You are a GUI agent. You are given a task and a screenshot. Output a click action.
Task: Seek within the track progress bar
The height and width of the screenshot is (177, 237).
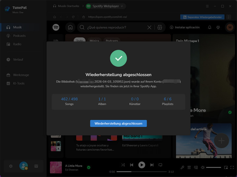pyautogui.click(x=142, y=172)
